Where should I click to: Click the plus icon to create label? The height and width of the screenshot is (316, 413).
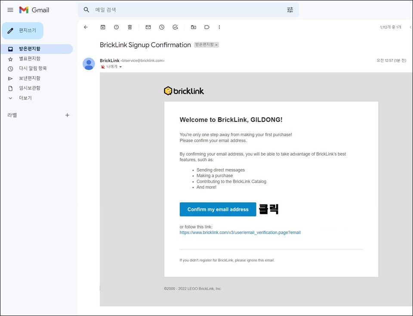pos(68,115)
